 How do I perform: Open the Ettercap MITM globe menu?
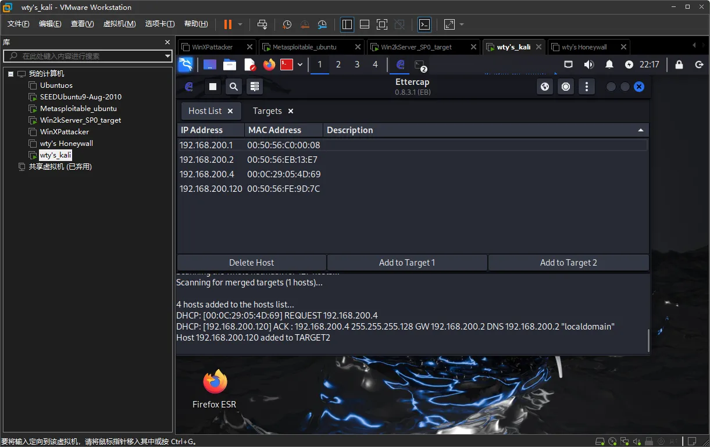[x=545, y=87]
